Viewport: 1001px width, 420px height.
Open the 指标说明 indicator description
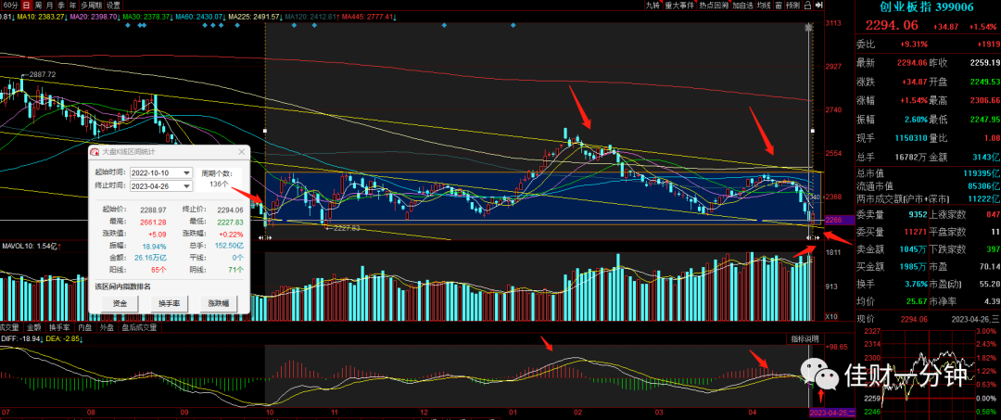point(805,339)
